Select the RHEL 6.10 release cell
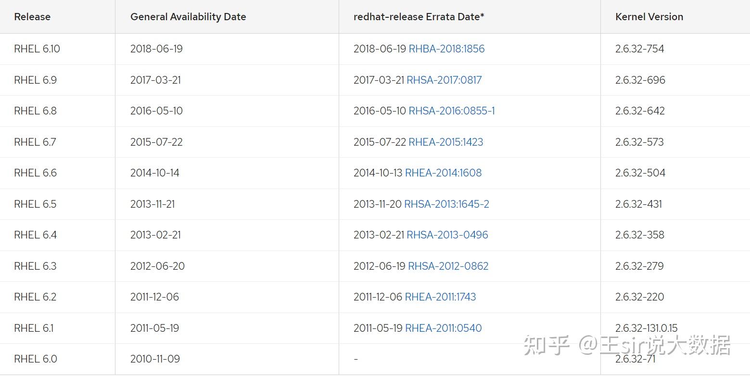The image size is (750, 376). (37, 49)
